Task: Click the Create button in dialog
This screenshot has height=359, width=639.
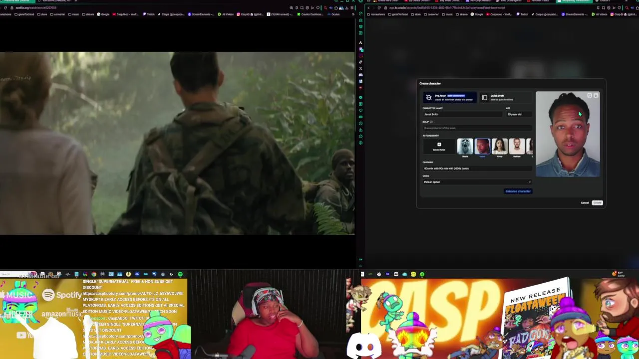Action: (598, 203)
